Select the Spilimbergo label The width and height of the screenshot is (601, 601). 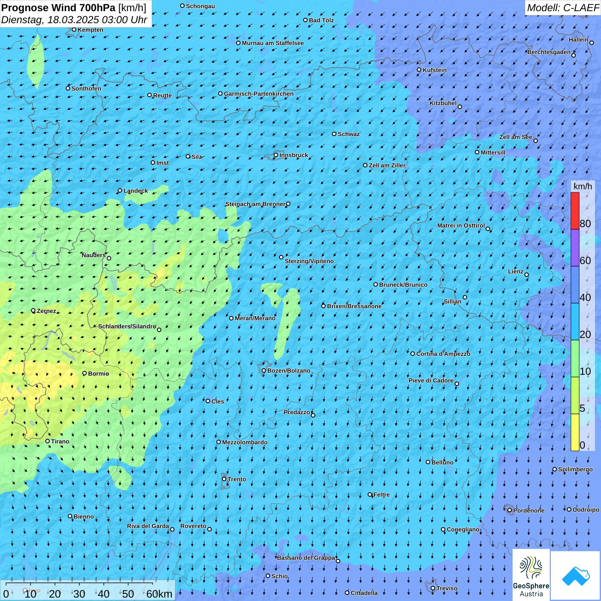(x=575, y=469)
